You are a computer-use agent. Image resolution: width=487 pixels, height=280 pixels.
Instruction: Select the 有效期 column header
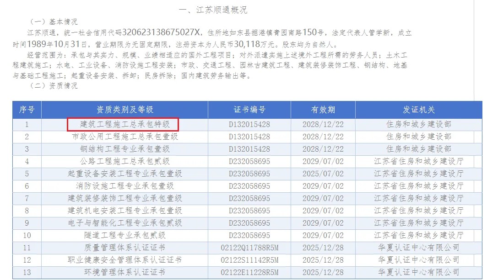[323, 110]
